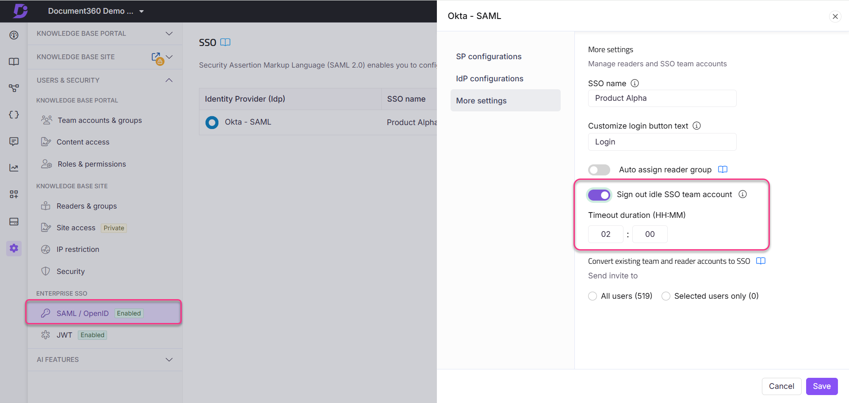The image size is (849, 403).
Task: Open the dashboard icon in left rail
Action: (x=14, y=35)
